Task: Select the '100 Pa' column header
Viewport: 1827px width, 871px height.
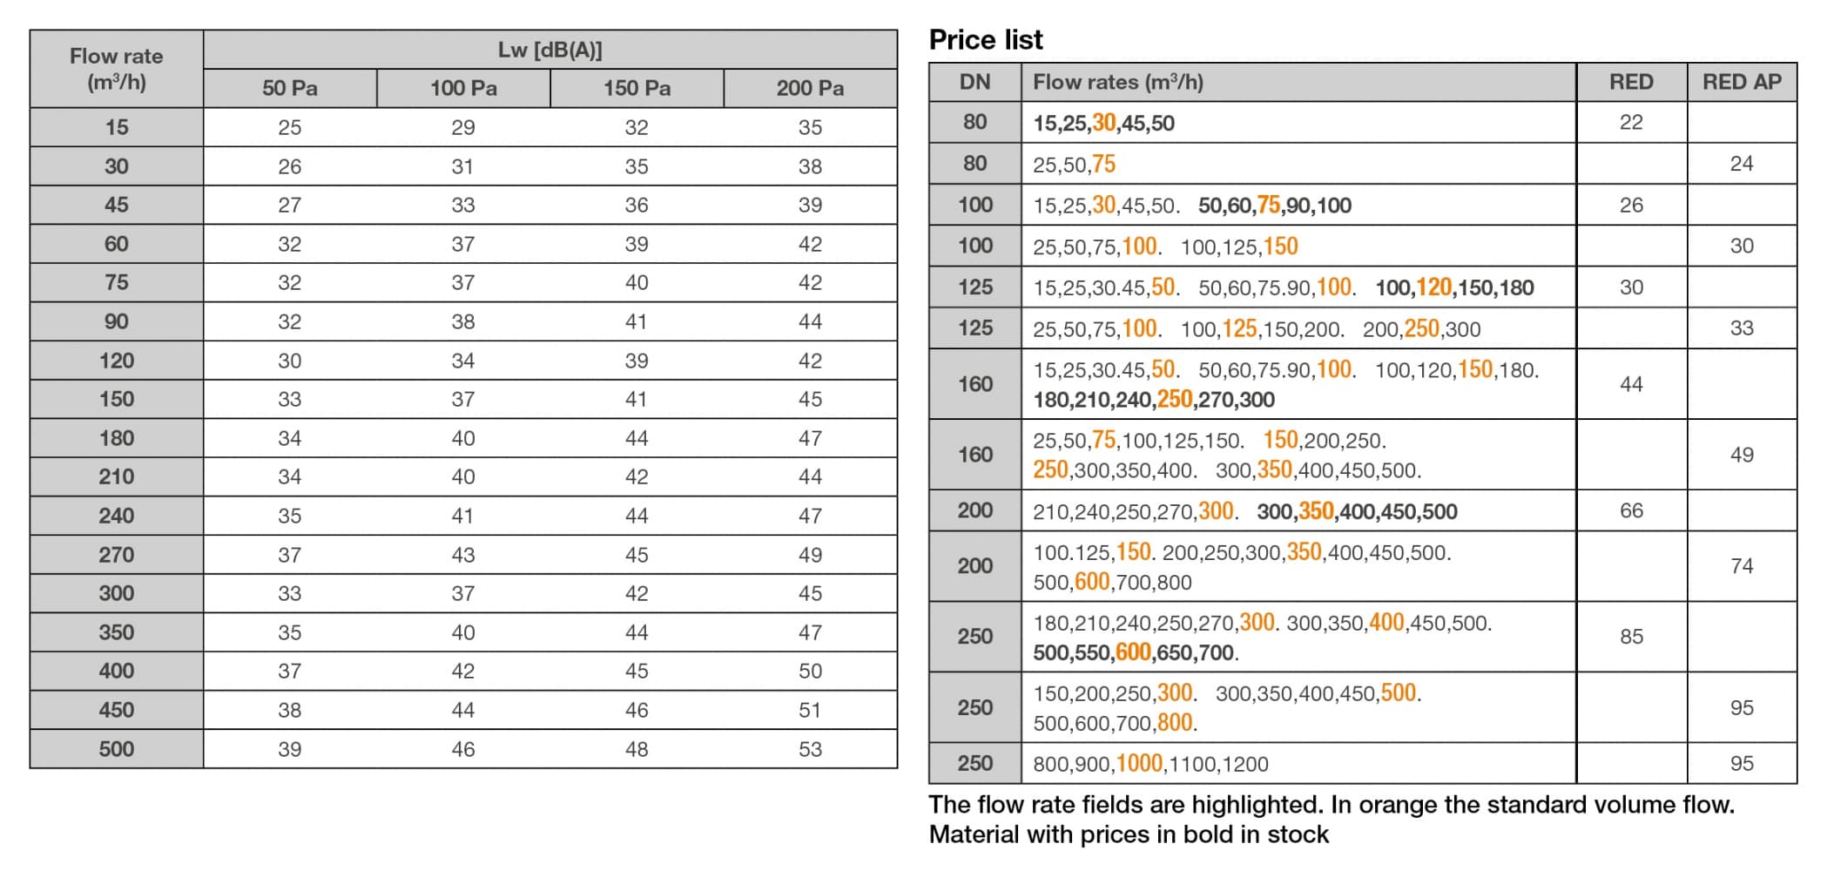Action: click(463, 88)
